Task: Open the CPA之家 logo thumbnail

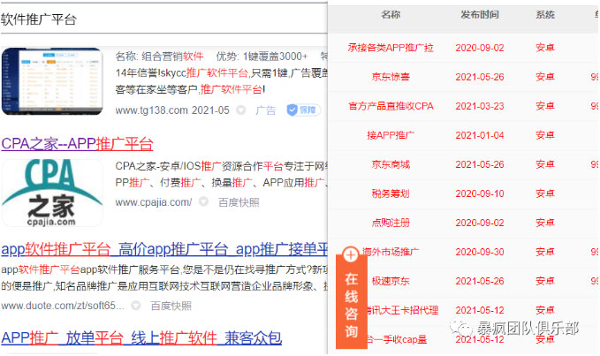Action: (52, 193)
